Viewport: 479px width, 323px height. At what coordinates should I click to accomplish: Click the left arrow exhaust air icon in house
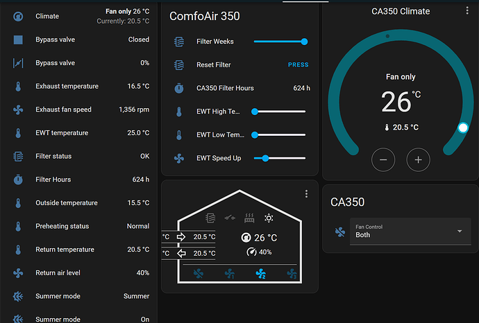tap(181, 253)
